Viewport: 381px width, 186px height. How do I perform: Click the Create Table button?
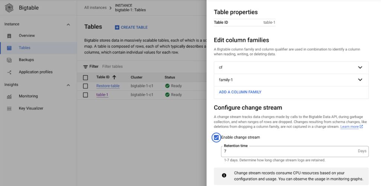(x=131, y=28)
